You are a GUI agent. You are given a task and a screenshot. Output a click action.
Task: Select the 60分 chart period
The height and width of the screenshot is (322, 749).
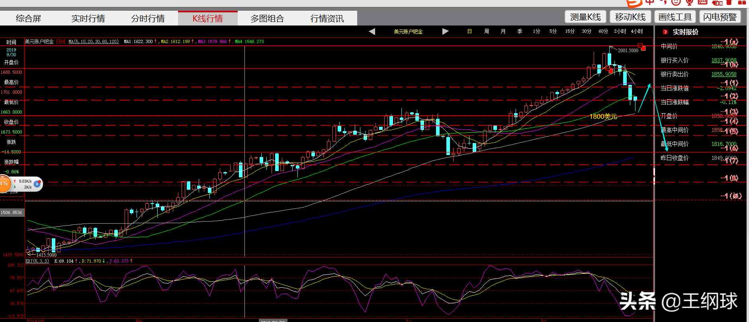603,31
